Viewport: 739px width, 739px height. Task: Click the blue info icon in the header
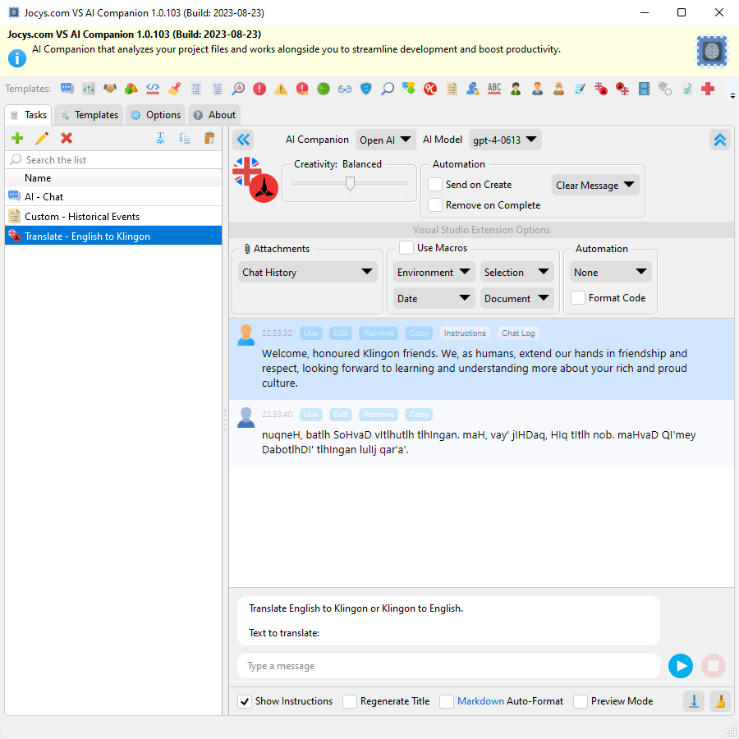click(x=16, y=57)
